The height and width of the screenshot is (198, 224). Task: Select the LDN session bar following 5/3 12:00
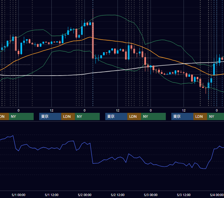pyautogui.click(x=200, y=116)
